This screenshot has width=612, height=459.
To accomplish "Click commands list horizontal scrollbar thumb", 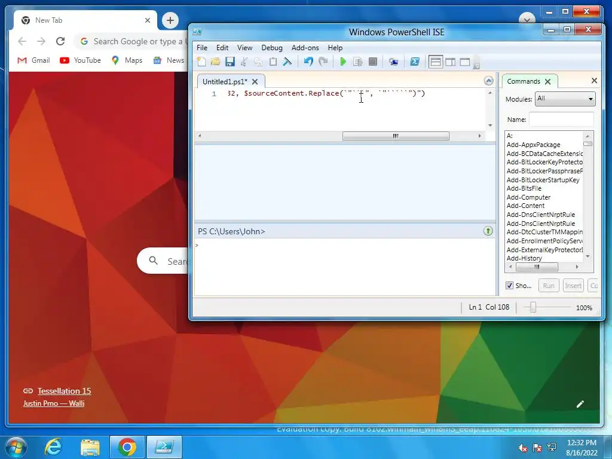I will (x=537, y=267).
